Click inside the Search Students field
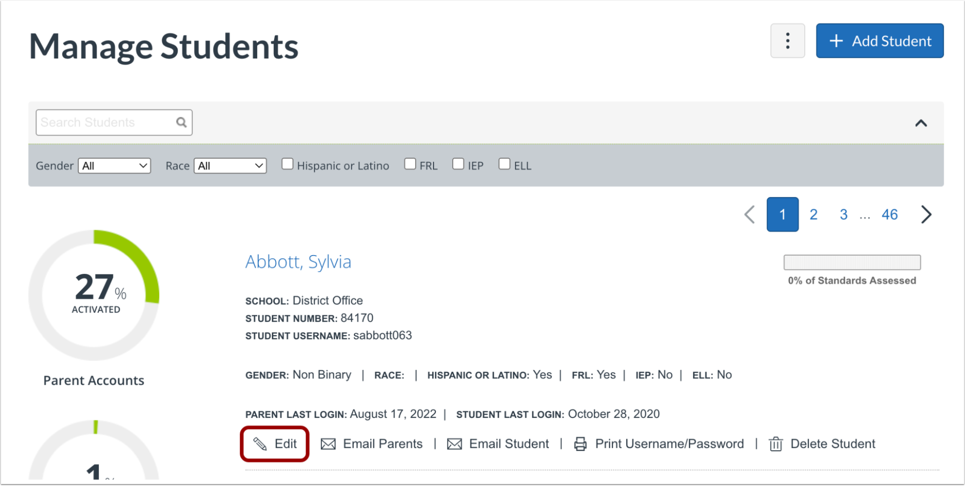Viewport: 965px width, 486px height. click(101, 122)
